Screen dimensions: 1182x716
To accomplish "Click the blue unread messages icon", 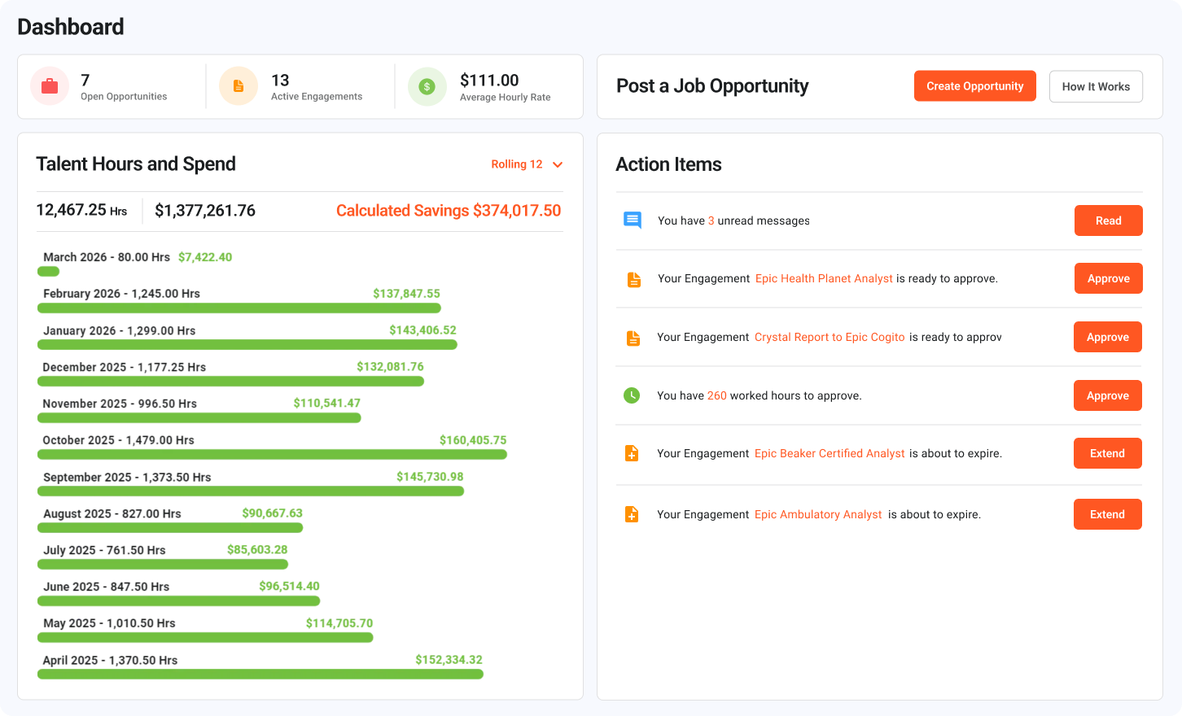I will click(x=633, y=220).
